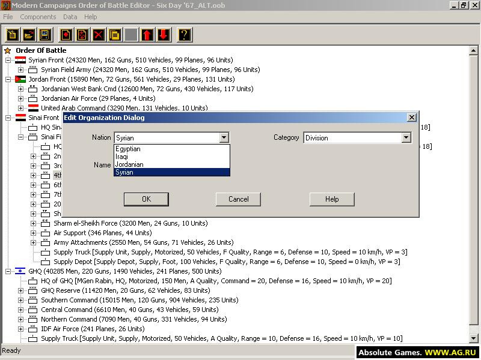Click the unit icon beside Southern Command
This screenshot has width=481, height=360.
pyautogui.click(x=33, y=300)
